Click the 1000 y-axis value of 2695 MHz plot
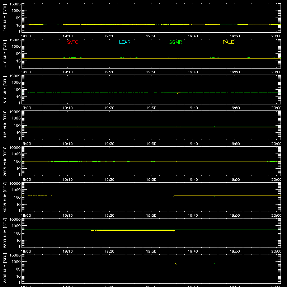This screenshot has height=287, width=287. [x=16, y=154]
